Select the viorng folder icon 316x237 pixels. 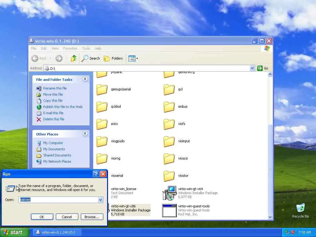click(x=102, y=159)
